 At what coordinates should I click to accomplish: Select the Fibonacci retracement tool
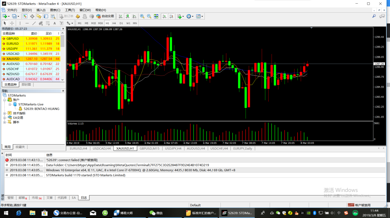click(x=41, y=23)
